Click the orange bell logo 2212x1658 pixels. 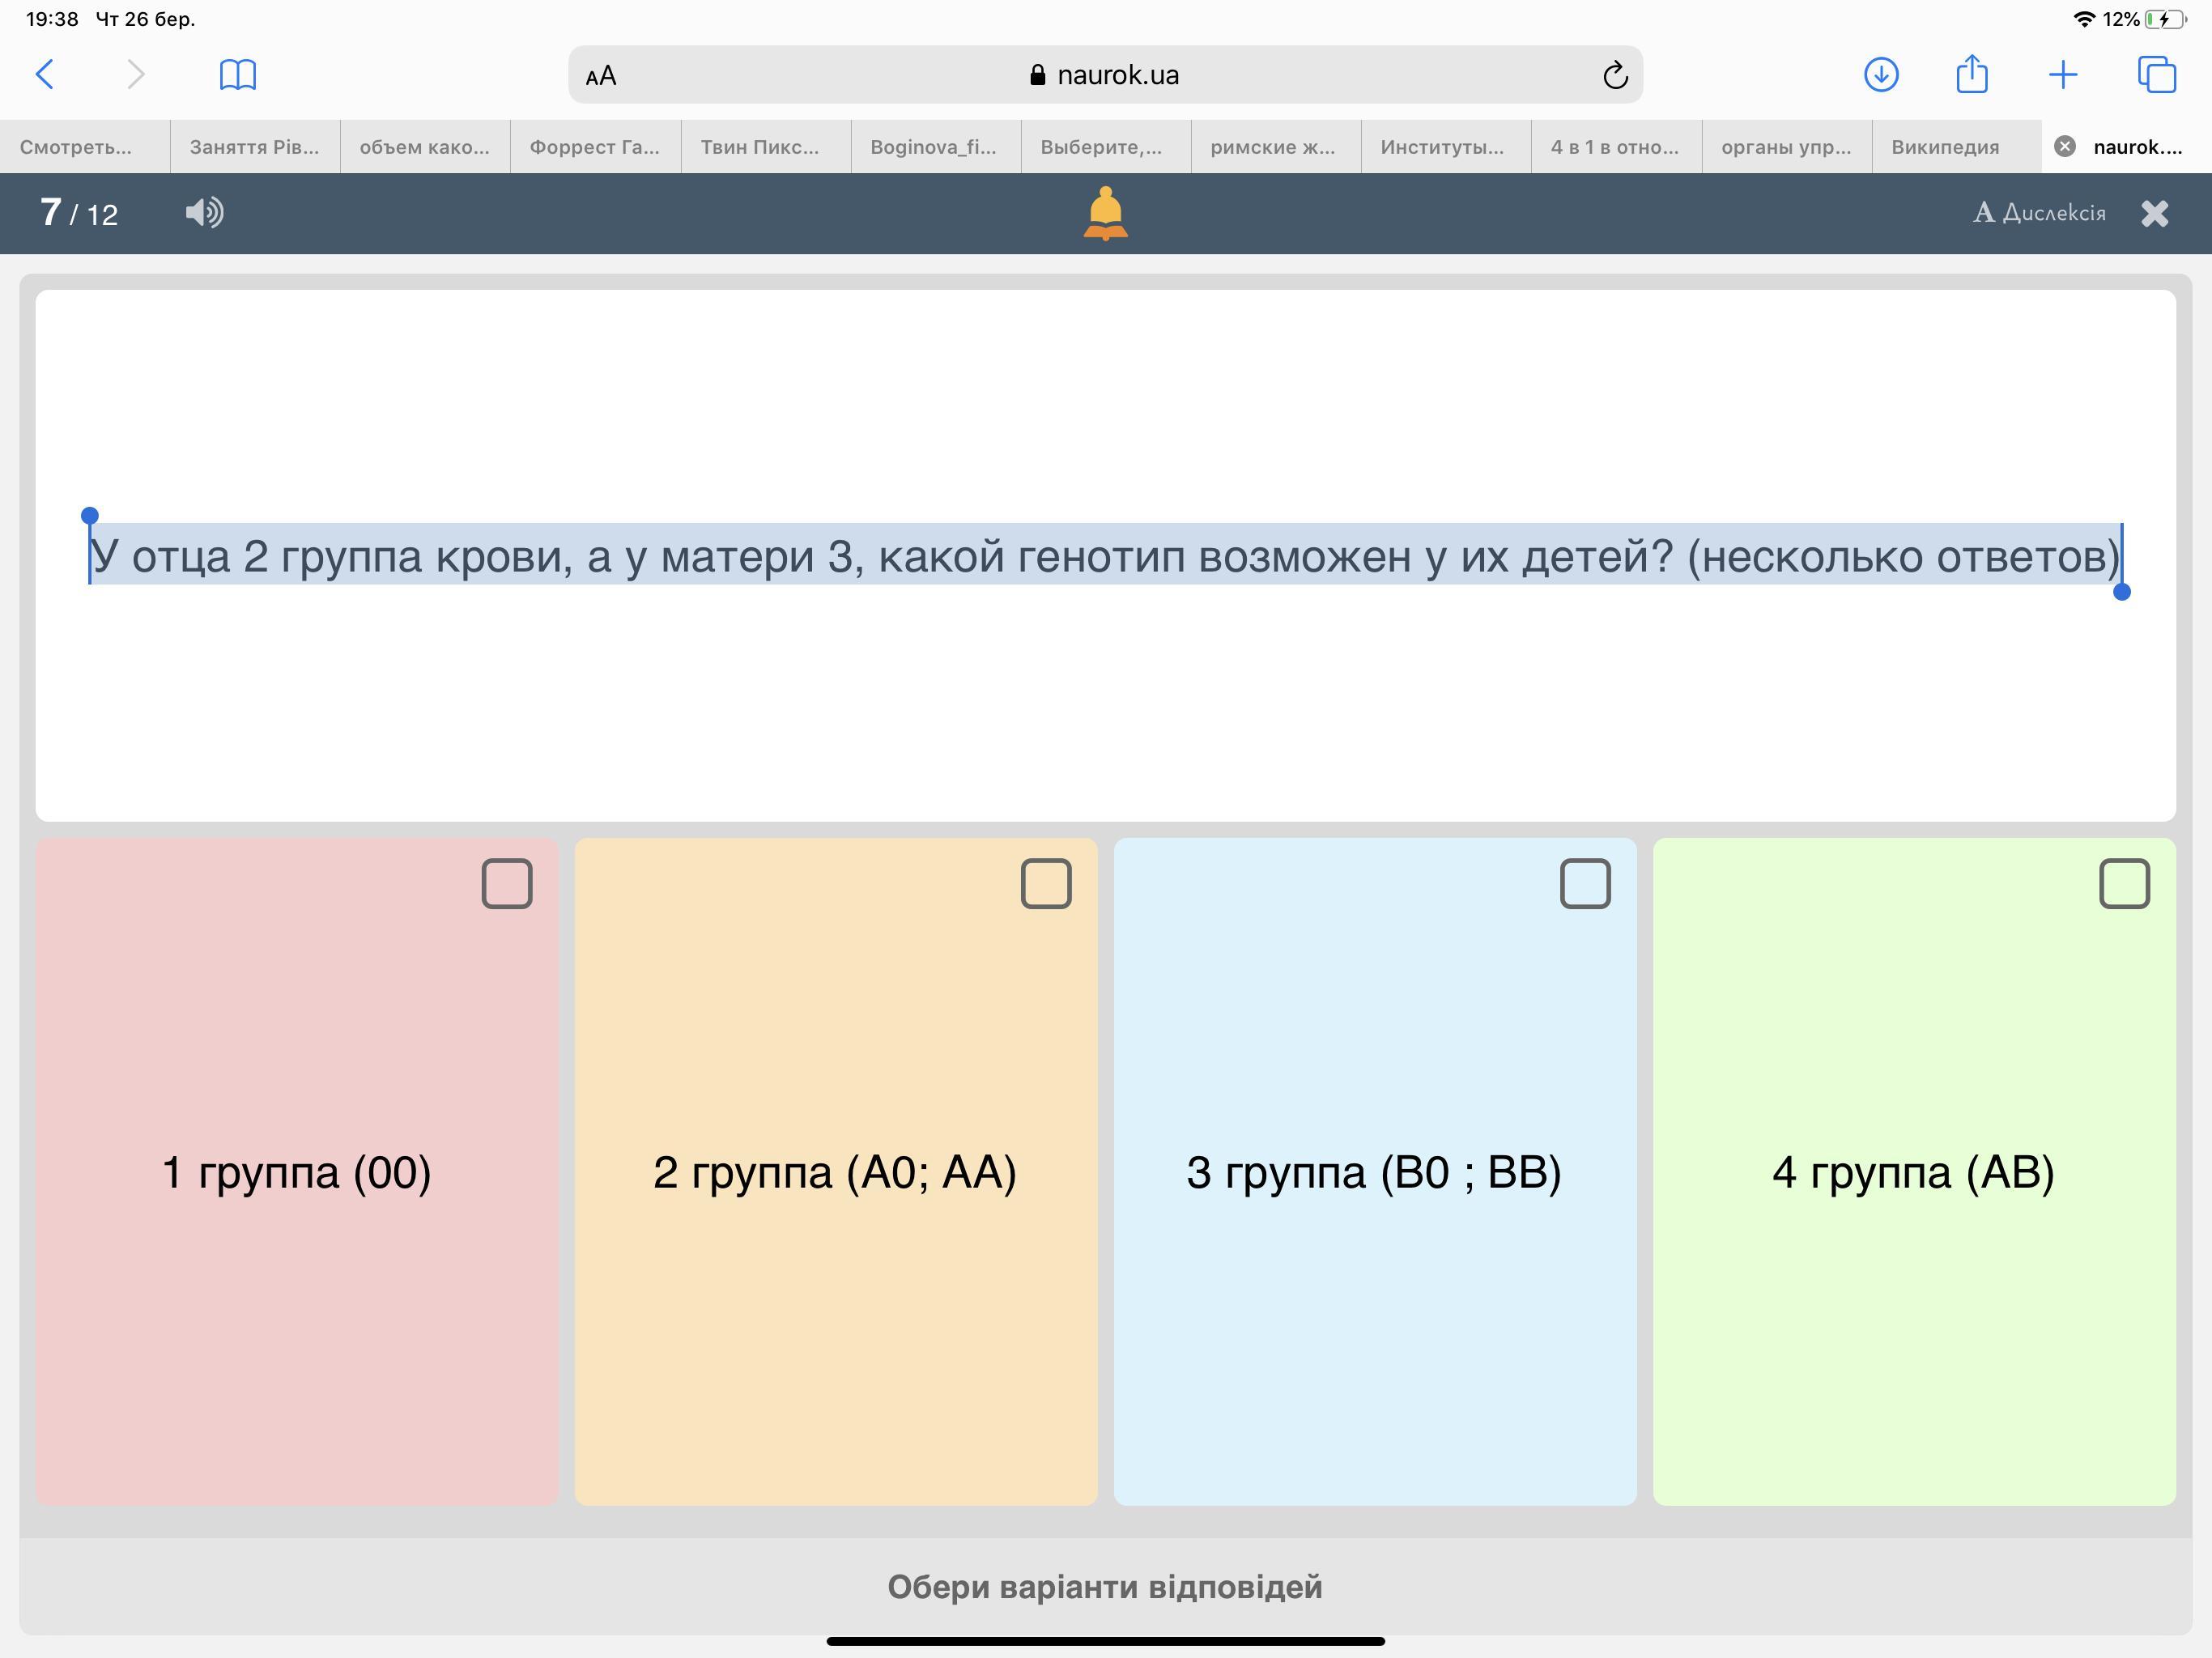tap(1105, 213)
